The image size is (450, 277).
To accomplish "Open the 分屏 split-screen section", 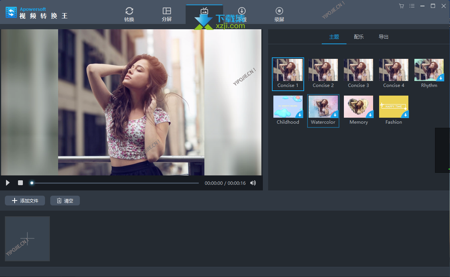I will coord(166,14).
